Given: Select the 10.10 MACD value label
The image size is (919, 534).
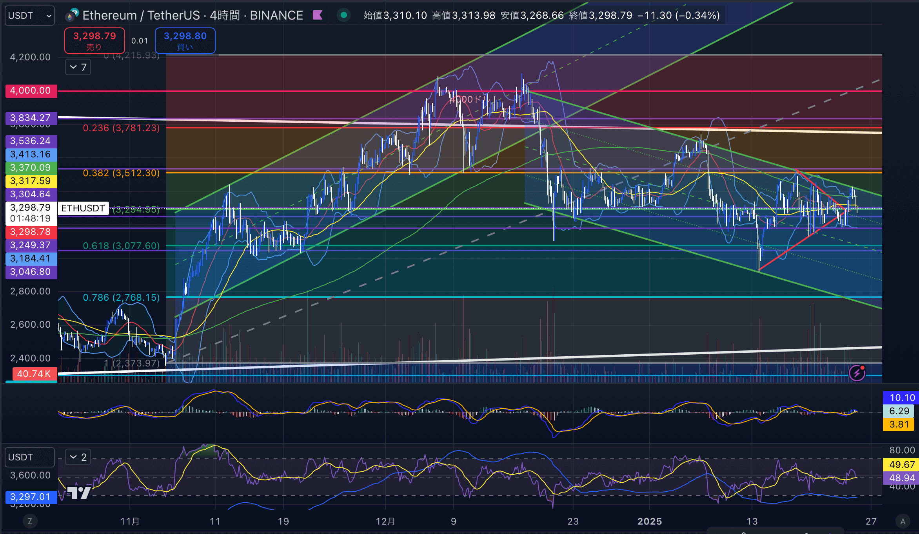Looking at the screenshot, I should coord(901,398).
